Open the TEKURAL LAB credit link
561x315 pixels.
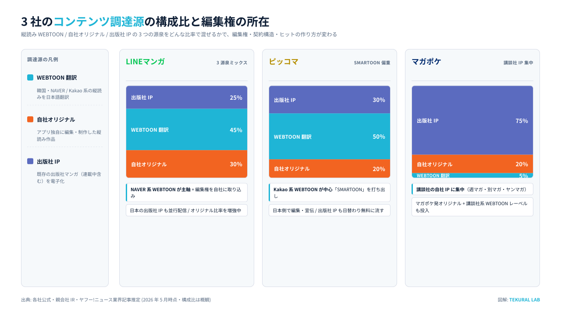click(525, 300)
